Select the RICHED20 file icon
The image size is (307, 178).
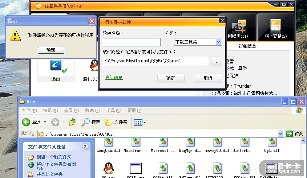click(x=217, y=168)
